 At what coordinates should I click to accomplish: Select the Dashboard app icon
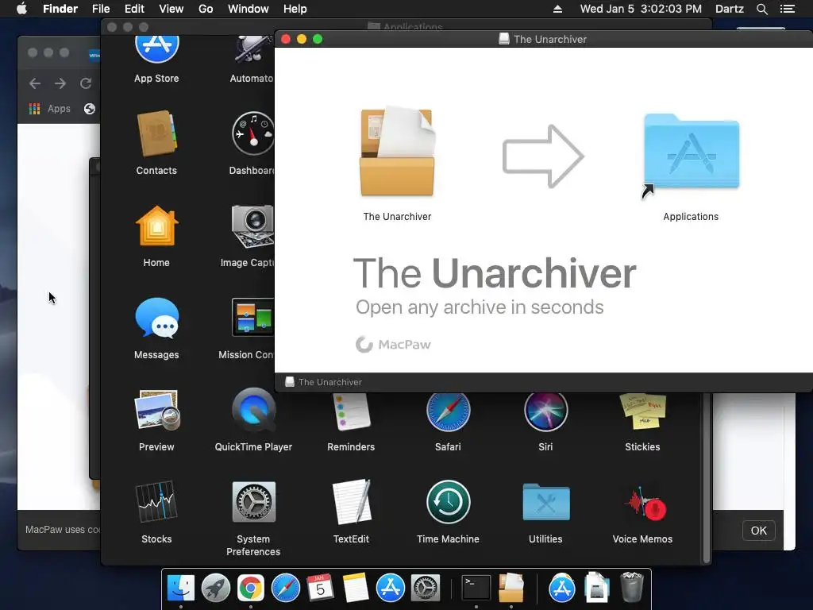coord(252,133)
